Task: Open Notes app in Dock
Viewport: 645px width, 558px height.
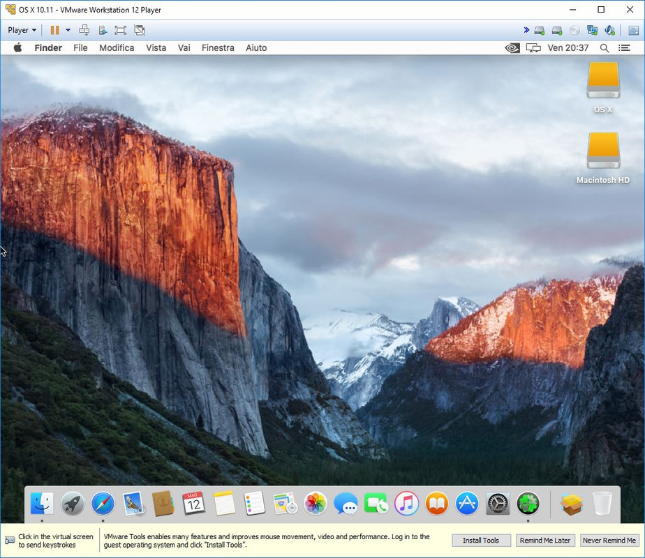Action: [224, 503]
